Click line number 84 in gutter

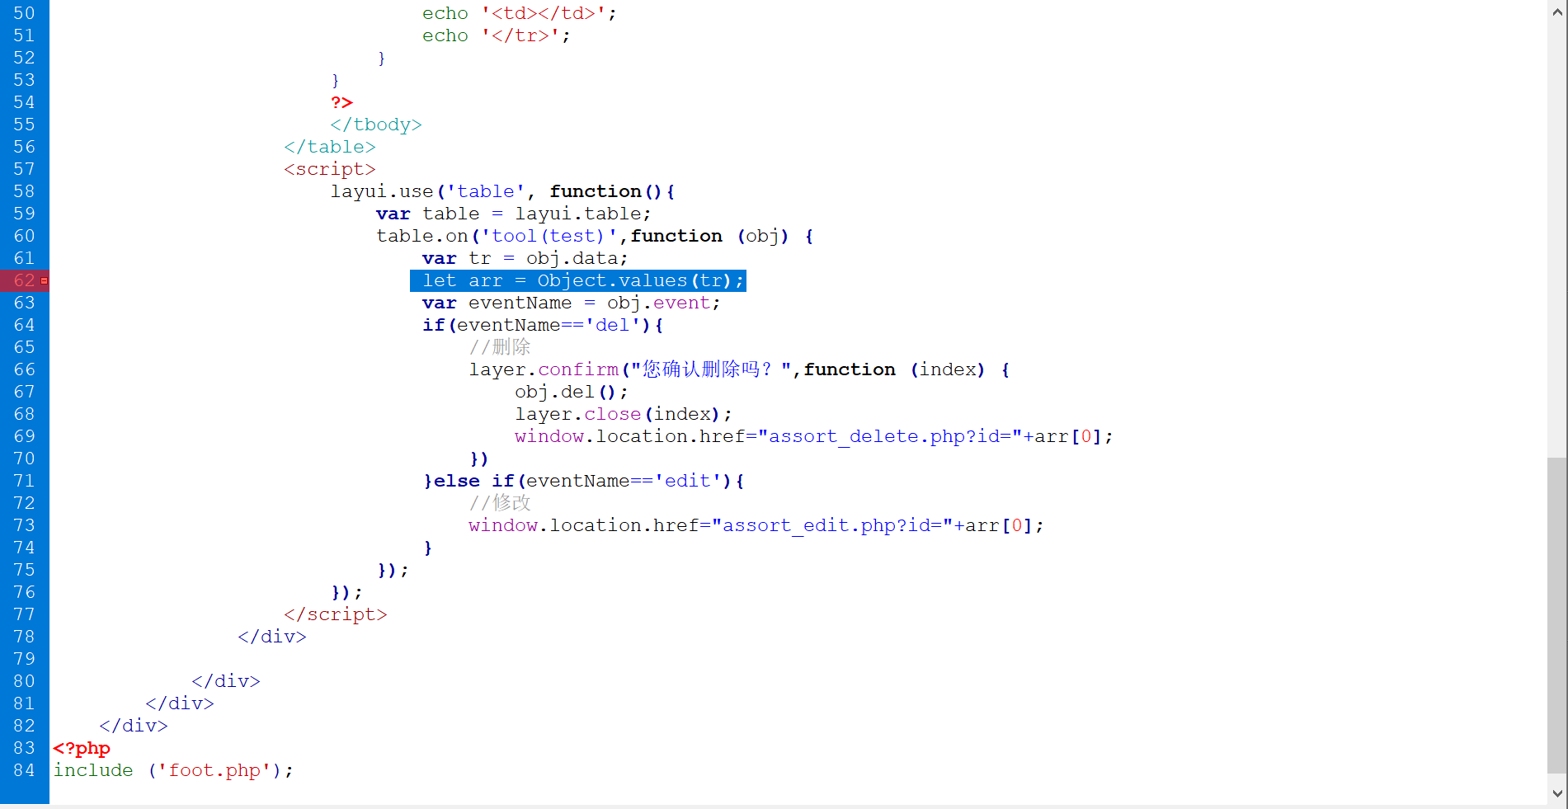[x=24, y=770]
